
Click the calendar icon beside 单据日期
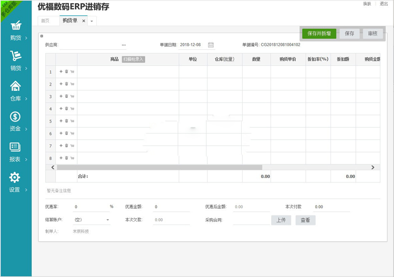click(x=211, y=45)
